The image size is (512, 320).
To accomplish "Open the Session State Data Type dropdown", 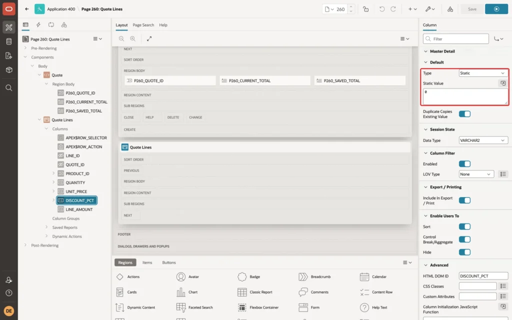I will (483, 140).
